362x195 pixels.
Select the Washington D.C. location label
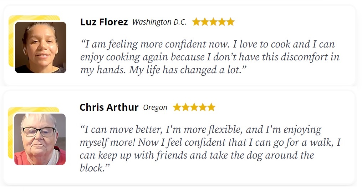pos(159,22)
